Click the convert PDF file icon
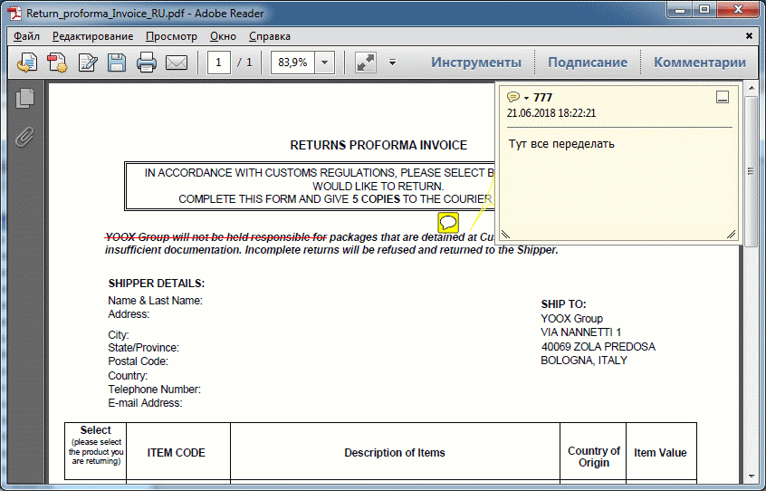 pyautogui.click(x=57, y=63)
